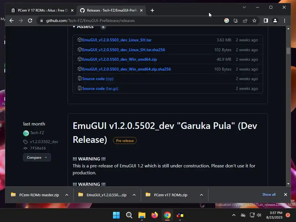Click package icon beside Win_amd64.zip
This screenshot has width=296, height=222.
[79, 59]
